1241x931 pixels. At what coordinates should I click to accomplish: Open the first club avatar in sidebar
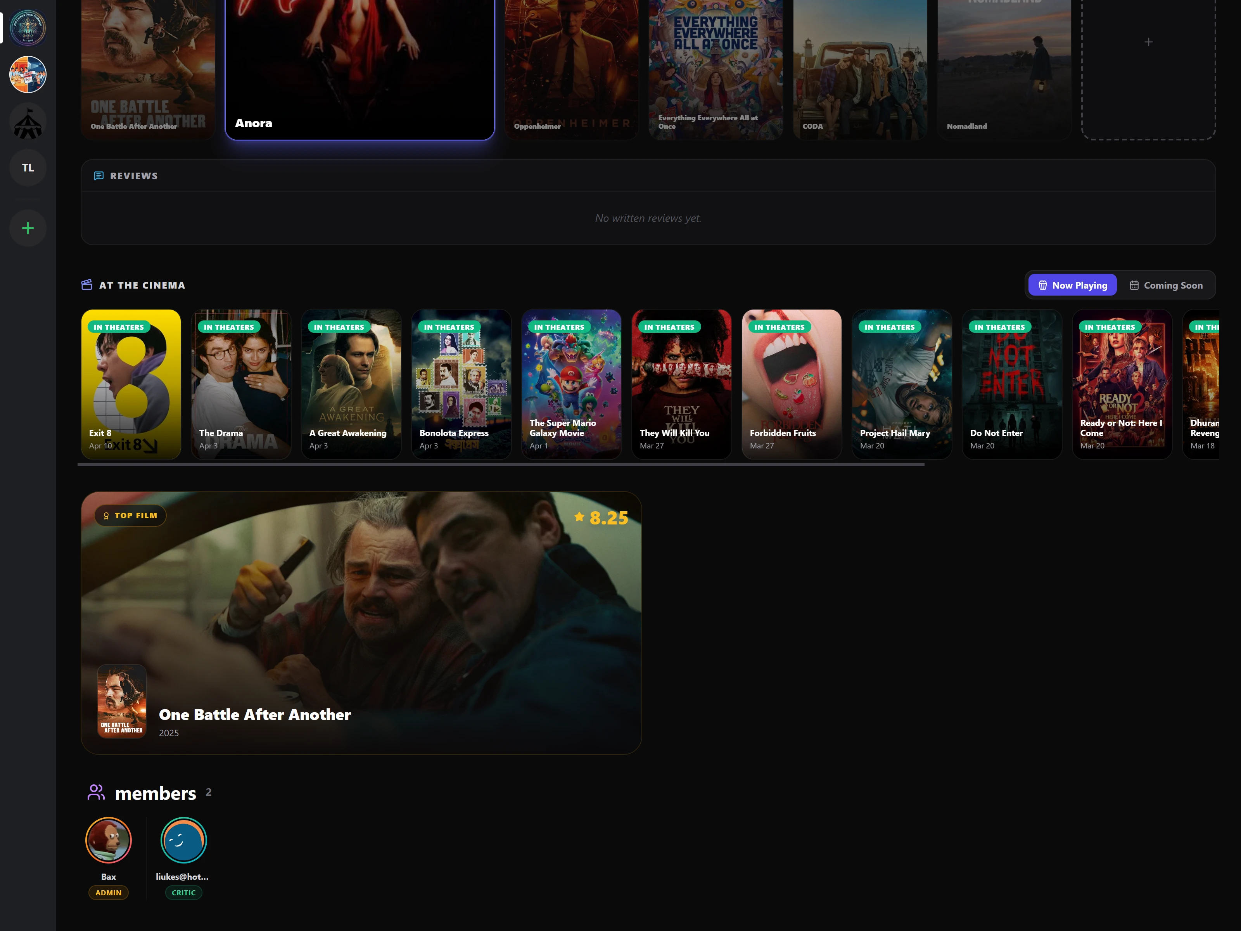[x=28, y=27]
